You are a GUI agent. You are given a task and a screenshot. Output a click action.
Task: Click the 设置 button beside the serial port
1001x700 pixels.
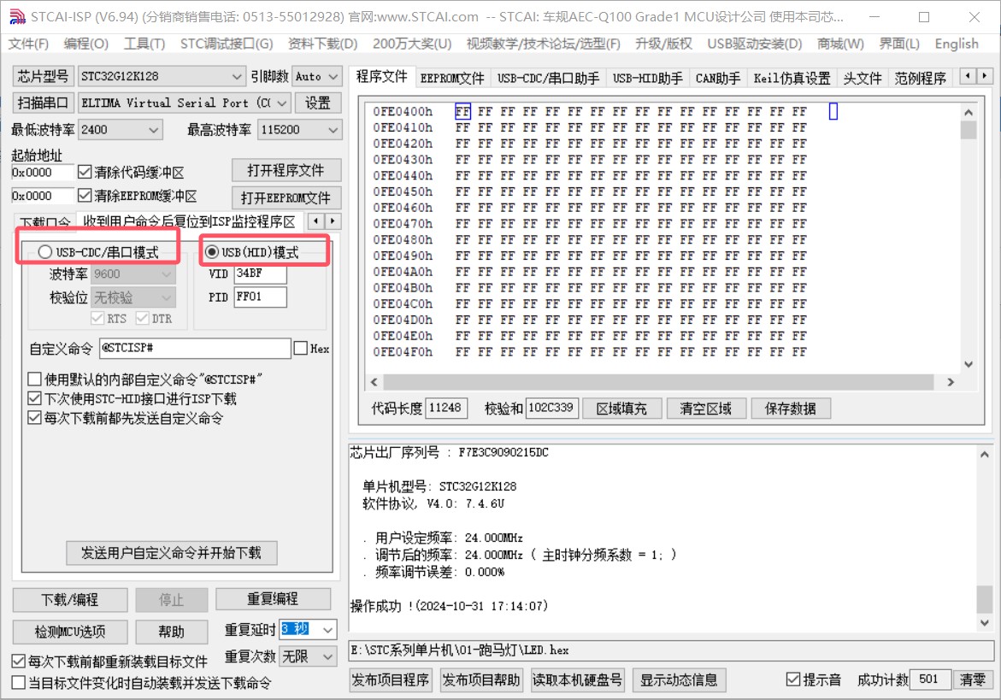pyautogui.click(x=317, y=103)
